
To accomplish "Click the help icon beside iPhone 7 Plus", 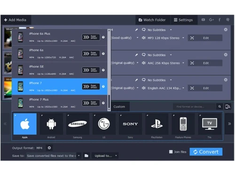I will (103, 103).
